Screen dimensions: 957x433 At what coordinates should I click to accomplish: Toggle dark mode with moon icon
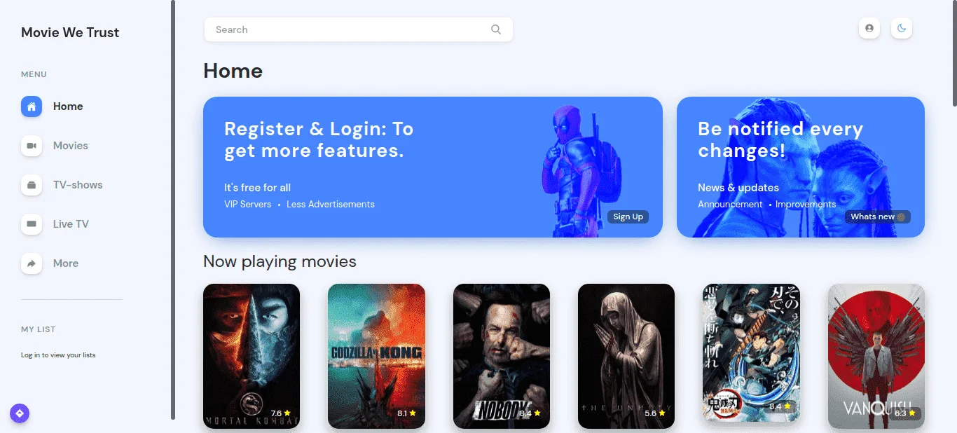click(902, 29)
